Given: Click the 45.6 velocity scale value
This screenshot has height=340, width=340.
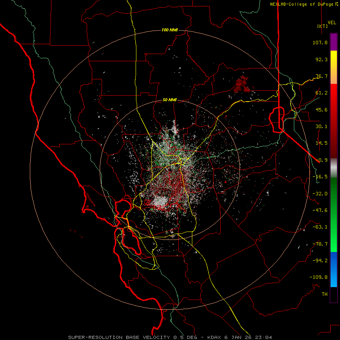Looking at the screenshot, I should pyautogui.click(x=321, y=110).
